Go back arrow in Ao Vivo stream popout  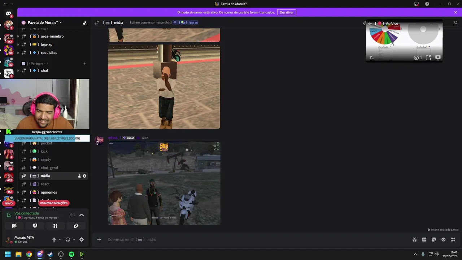(370, 23)
